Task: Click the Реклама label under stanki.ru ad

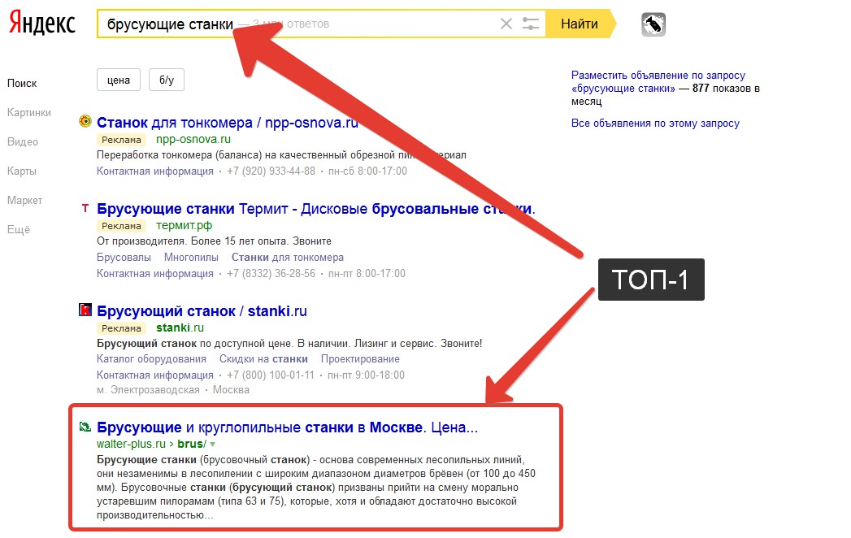Action: 122,328
